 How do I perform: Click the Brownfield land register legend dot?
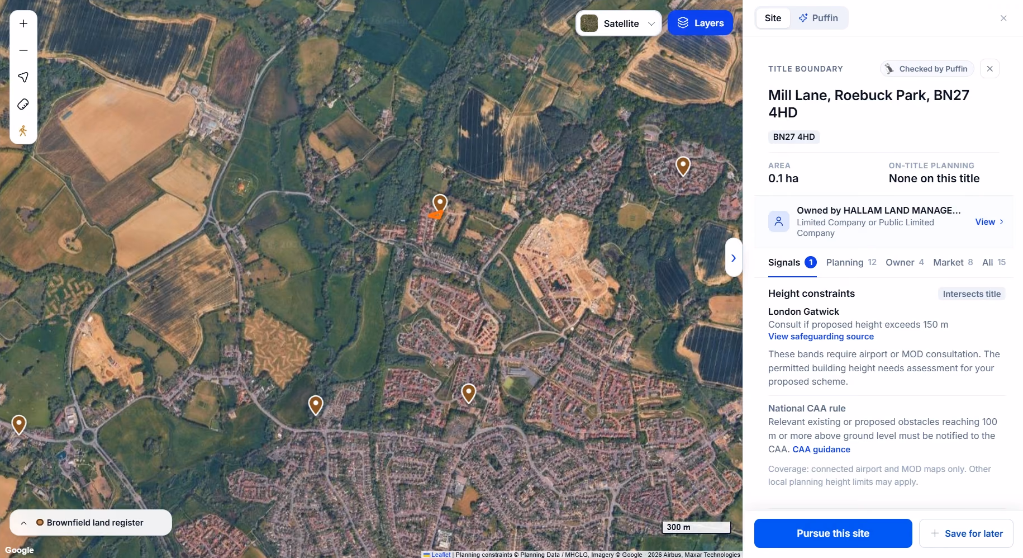pos(40,523)
